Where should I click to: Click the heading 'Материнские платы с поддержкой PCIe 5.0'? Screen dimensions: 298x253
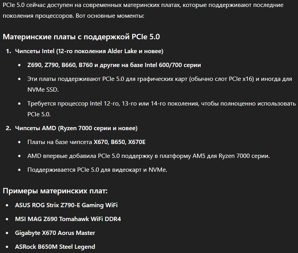[x=81, y=37]
